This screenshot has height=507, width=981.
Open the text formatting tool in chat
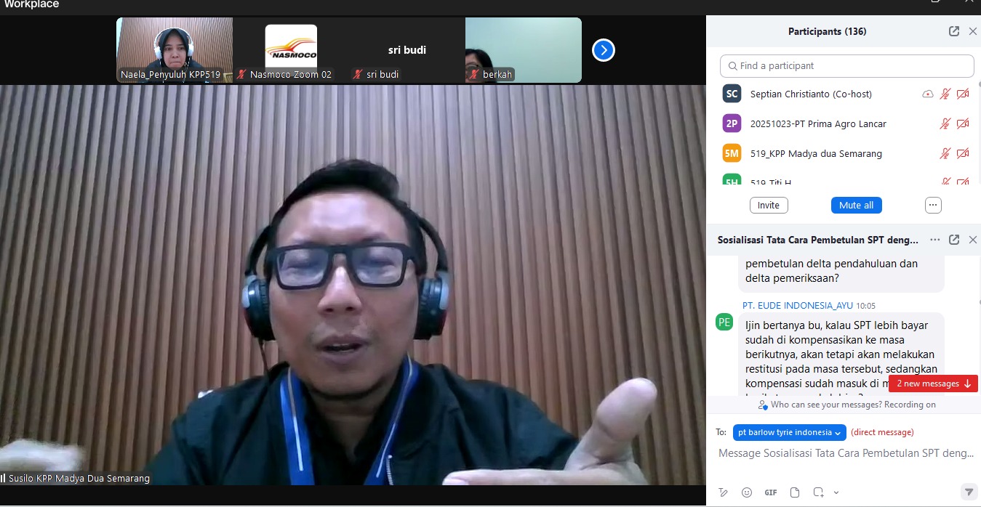pyautogui.click(x=723, y=492)
